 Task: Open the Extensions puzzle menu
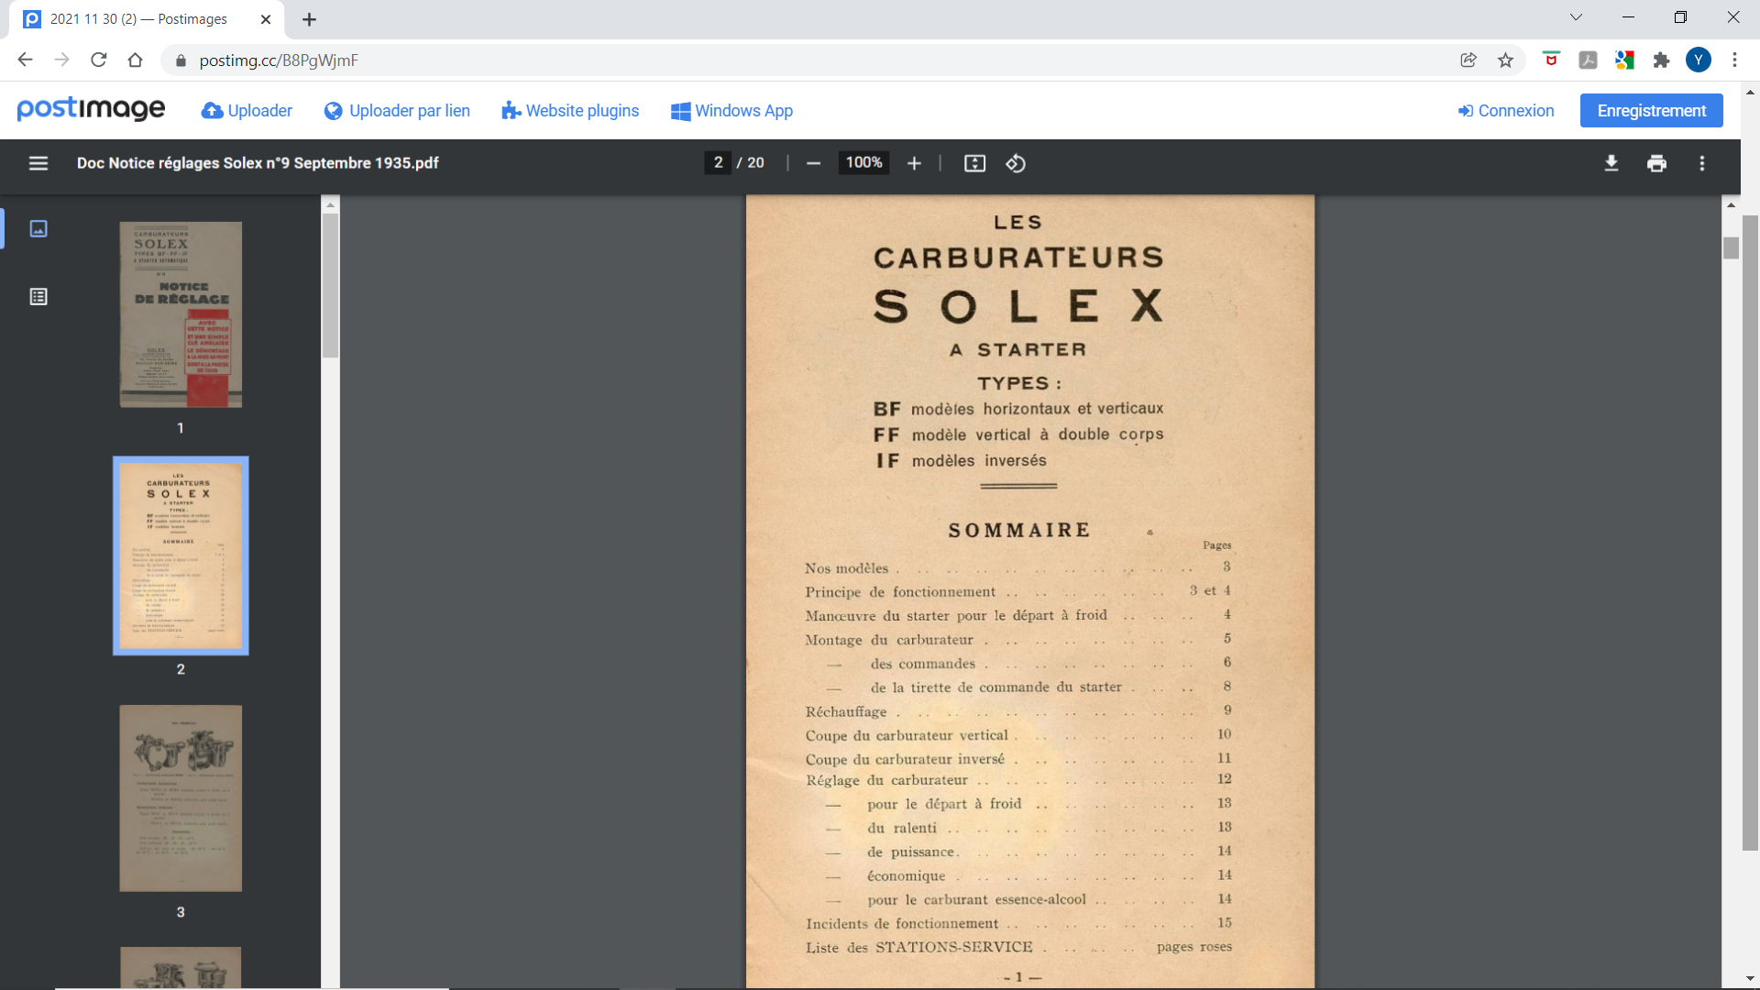click(x=1661, y=60)
